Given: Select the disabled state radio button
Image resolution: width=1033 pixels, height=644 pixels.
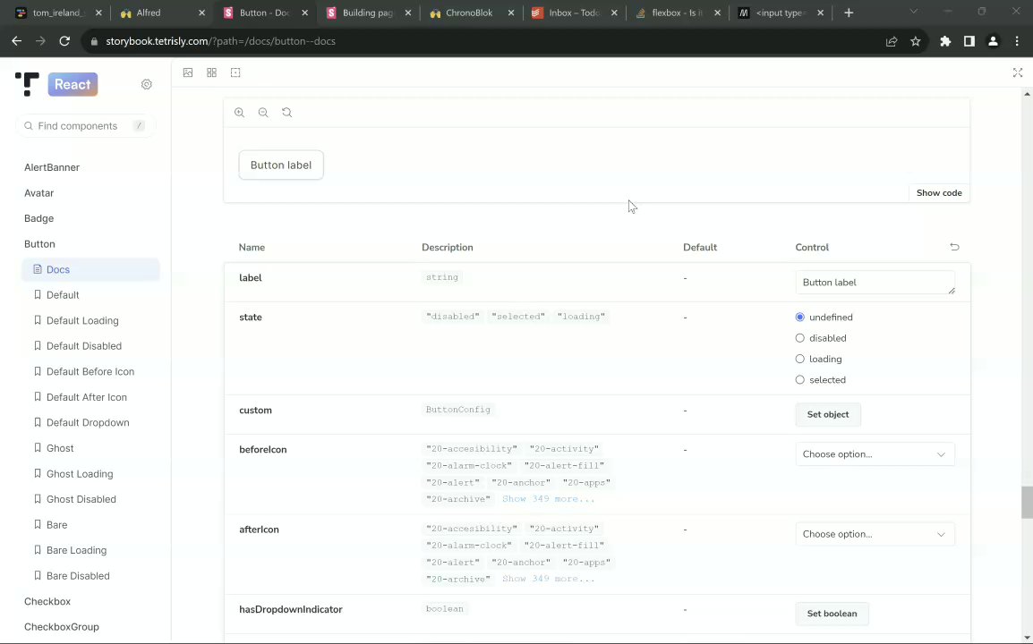Looking at the screenshot, I should pos(800,338).
